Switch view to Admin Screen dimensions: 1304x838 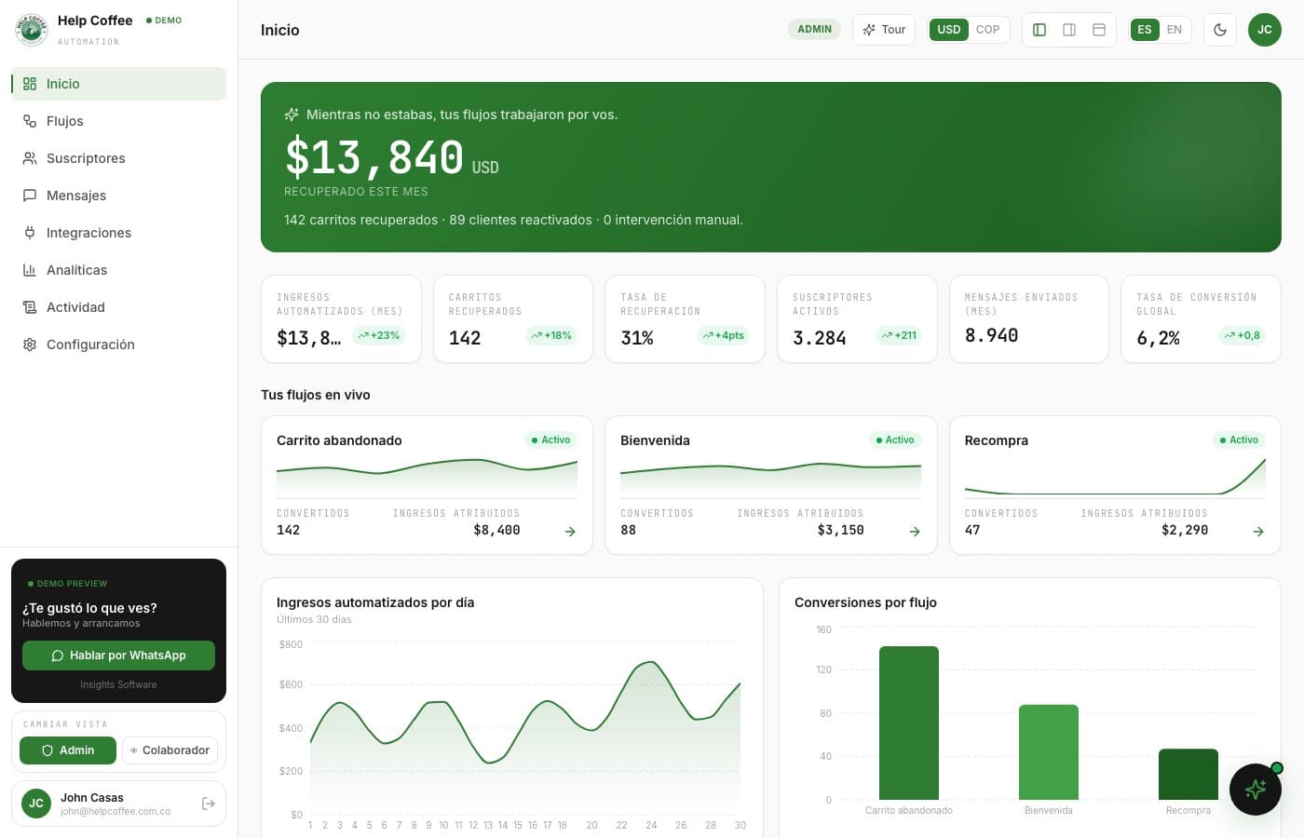click(x=68, y=750)
